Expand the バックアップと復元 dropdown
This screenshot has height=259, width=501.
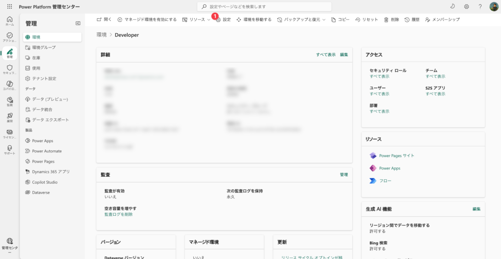[301, 20]
